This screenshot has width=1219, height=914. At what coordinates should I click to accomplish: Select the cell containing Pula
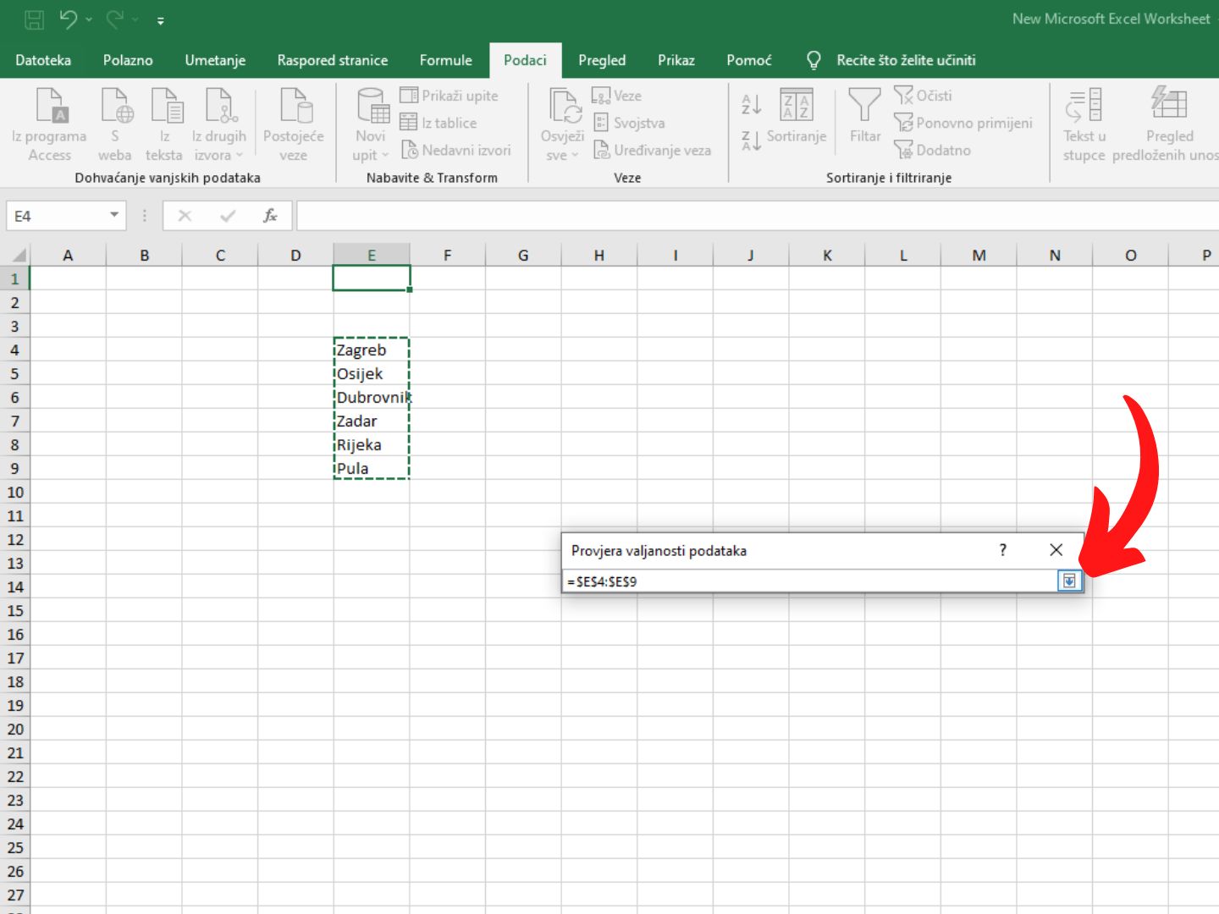point(372,468)
